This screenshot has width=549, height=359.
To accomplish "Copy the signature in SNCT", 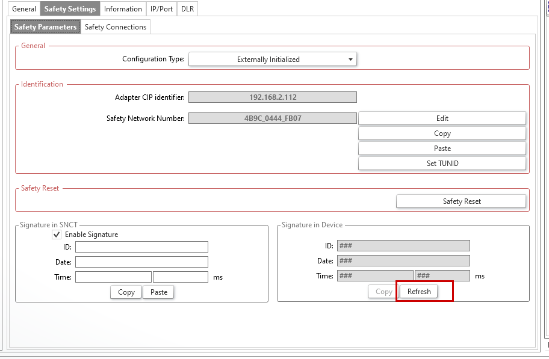I will point(126,292).
